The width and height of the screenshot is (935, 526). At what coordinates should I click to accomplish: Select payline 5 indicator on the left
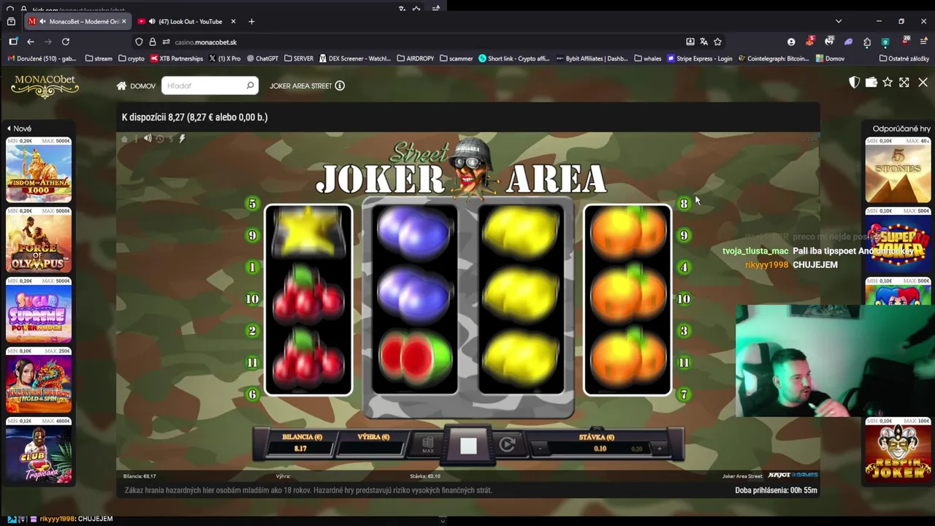(253, 204)
